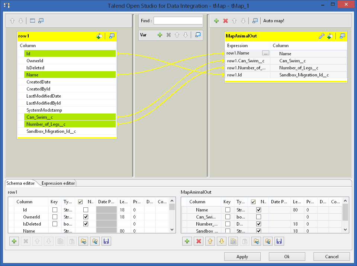This screenshot has width=357, height=266.
Task: Select the Schema editor tab
Action: [21, 183]
